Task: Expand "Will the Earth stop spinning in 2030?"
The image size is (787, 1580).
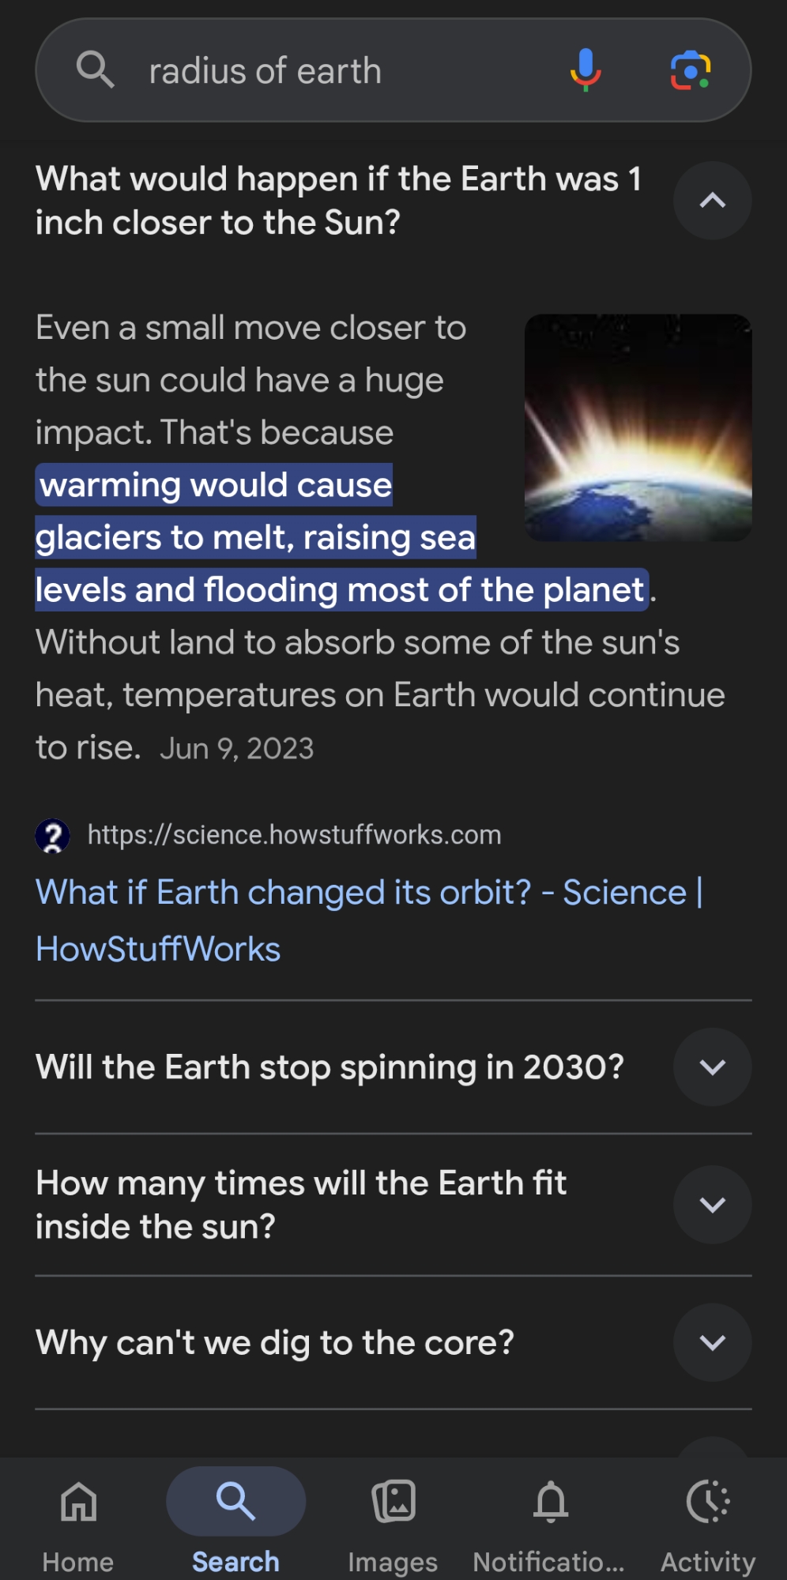Action: (712, 1067)
